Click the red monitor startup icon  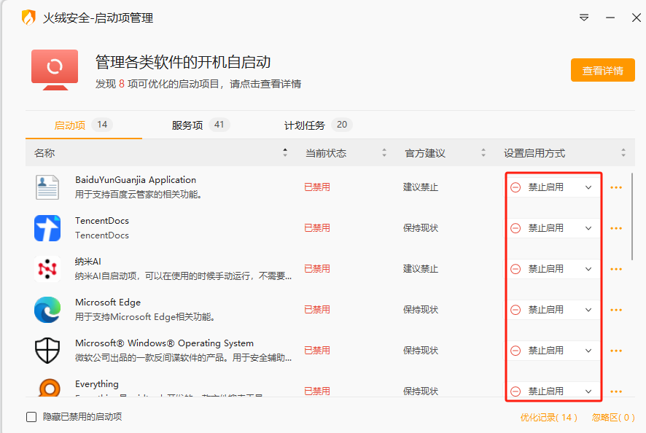[x=55, y=70]
